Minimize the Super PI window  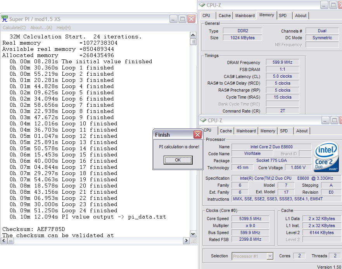point(173,19)
